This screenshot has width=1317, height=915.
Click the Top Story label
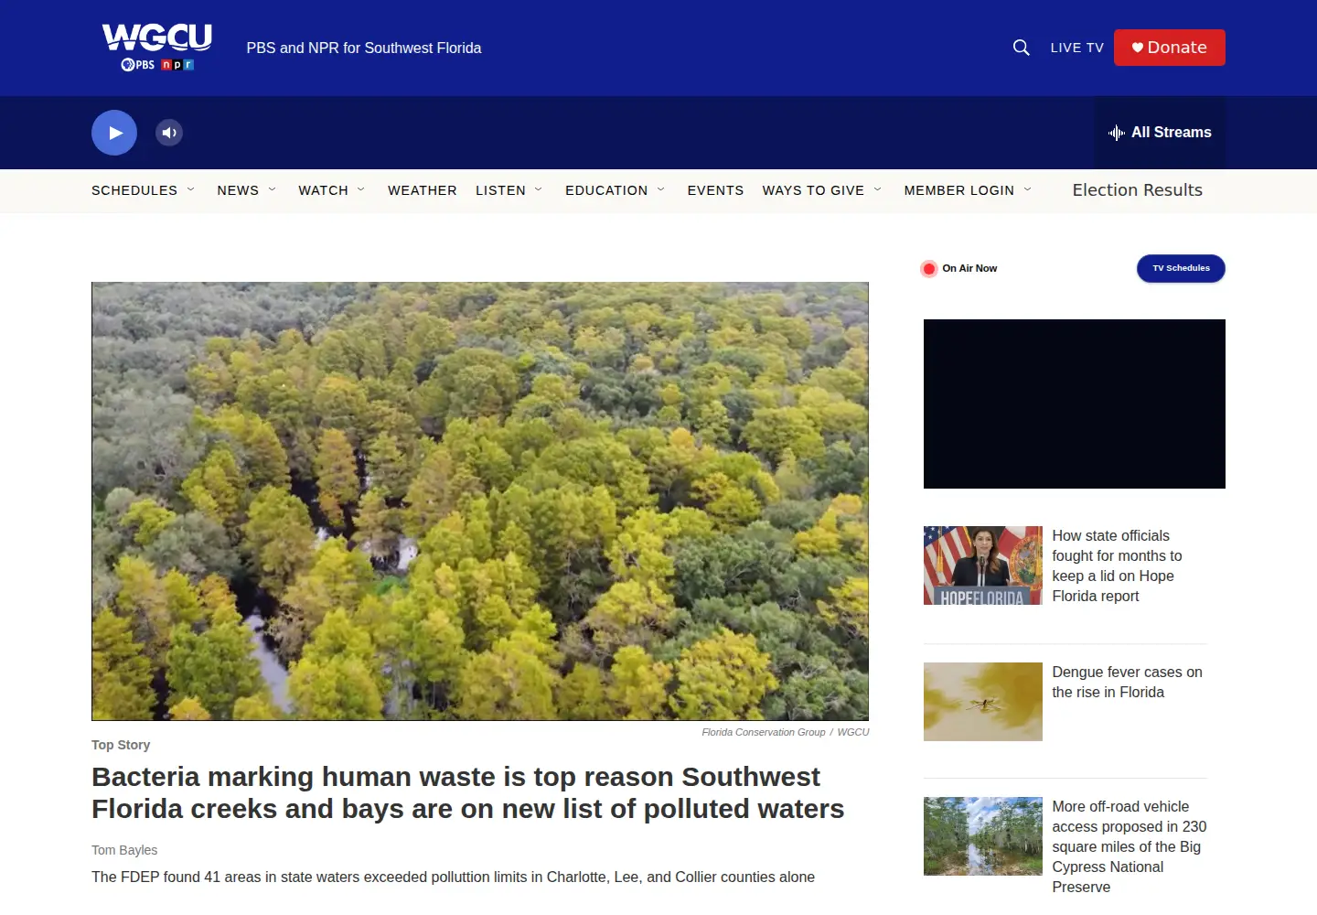121,745
